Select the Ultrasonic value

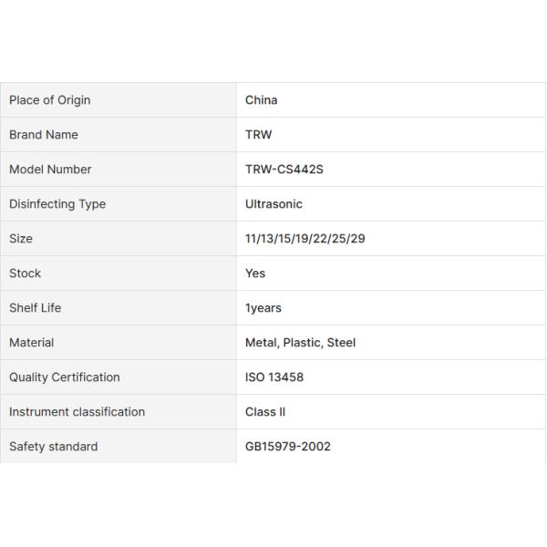point(273,204)
